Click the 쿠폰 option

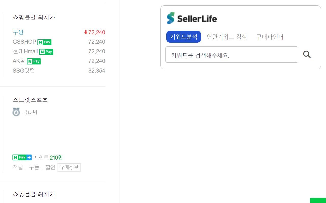click(x=34, y=167)
